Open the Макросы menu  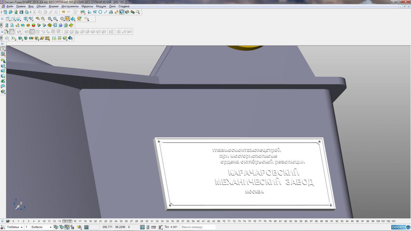tap(87, 7)
